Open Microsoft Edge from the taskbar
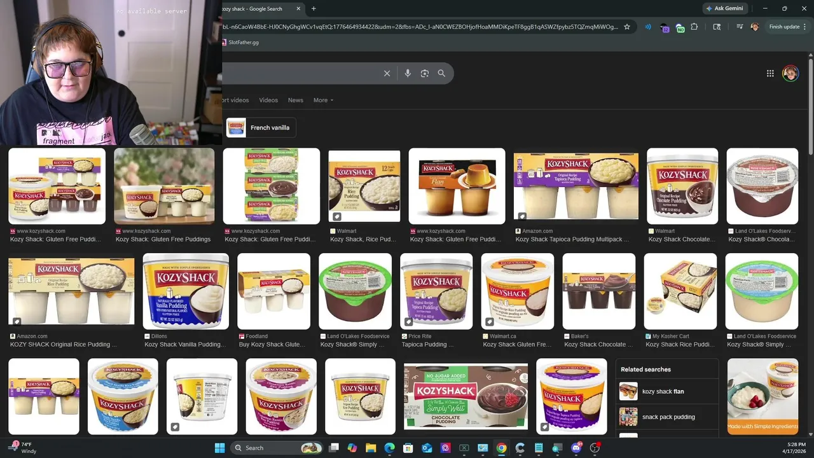The width and height of the screenshot is (814, 458). point(389,448)
